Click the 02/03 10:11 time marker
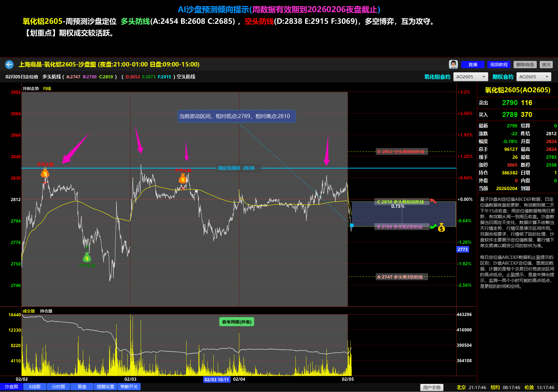The width and height of the screenshot is (558, 392). pyautogui.click(x=217, y=380)
